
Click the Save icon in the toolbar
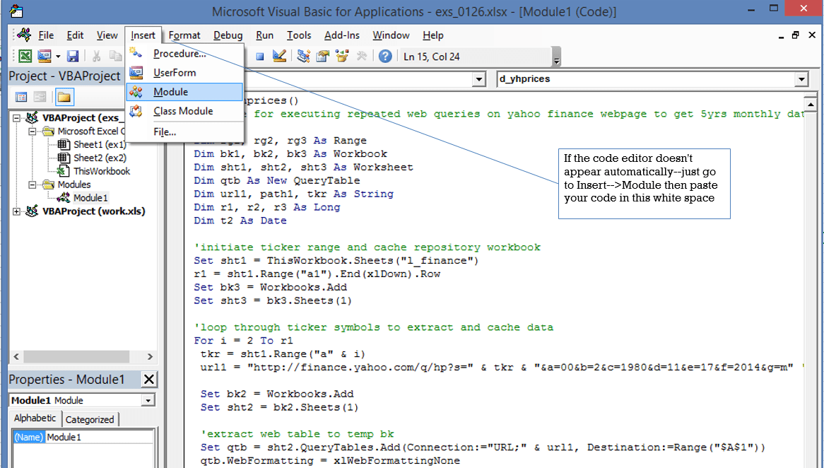coord(72,57)
